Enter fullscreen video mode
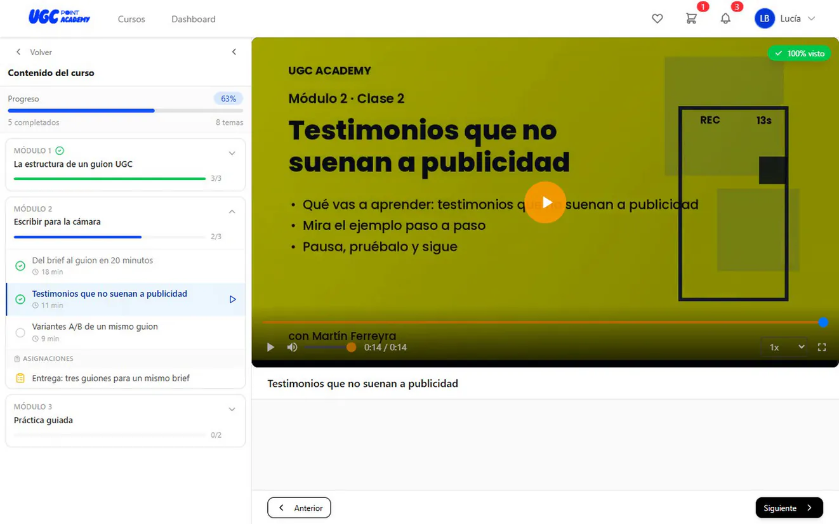 pos(822,347)
